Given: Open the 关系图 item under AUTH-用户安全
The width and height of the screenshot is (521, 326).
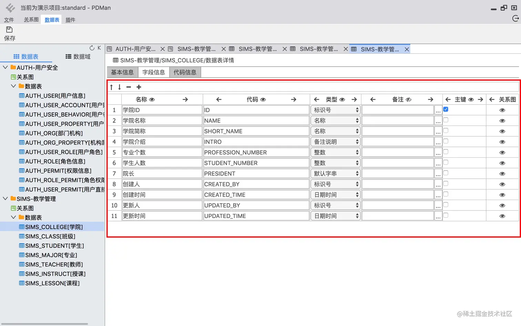Looking at the screenshot, I should [22, 77].
